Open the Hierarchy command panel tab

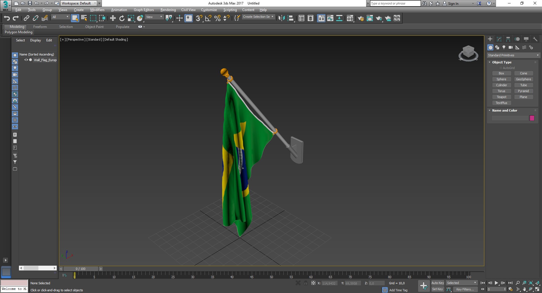point(508,39)
